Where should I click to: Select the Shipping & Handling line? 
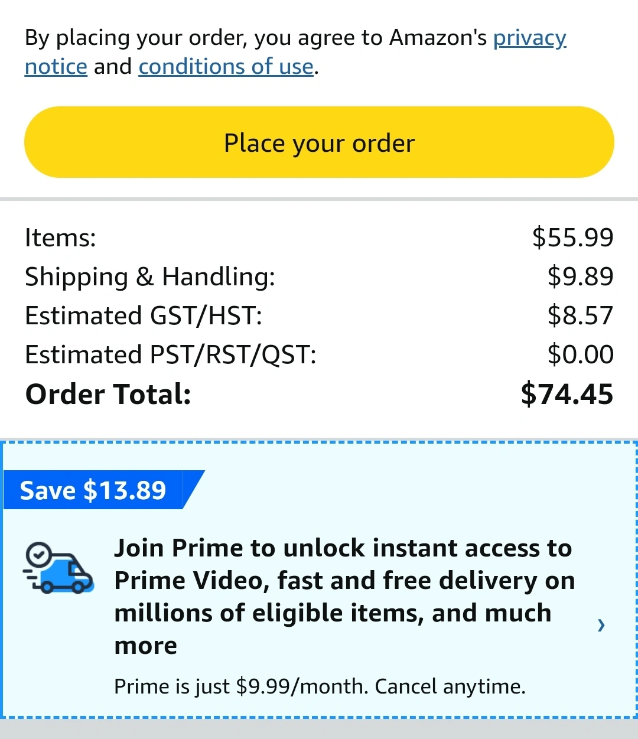coord(319,276)
